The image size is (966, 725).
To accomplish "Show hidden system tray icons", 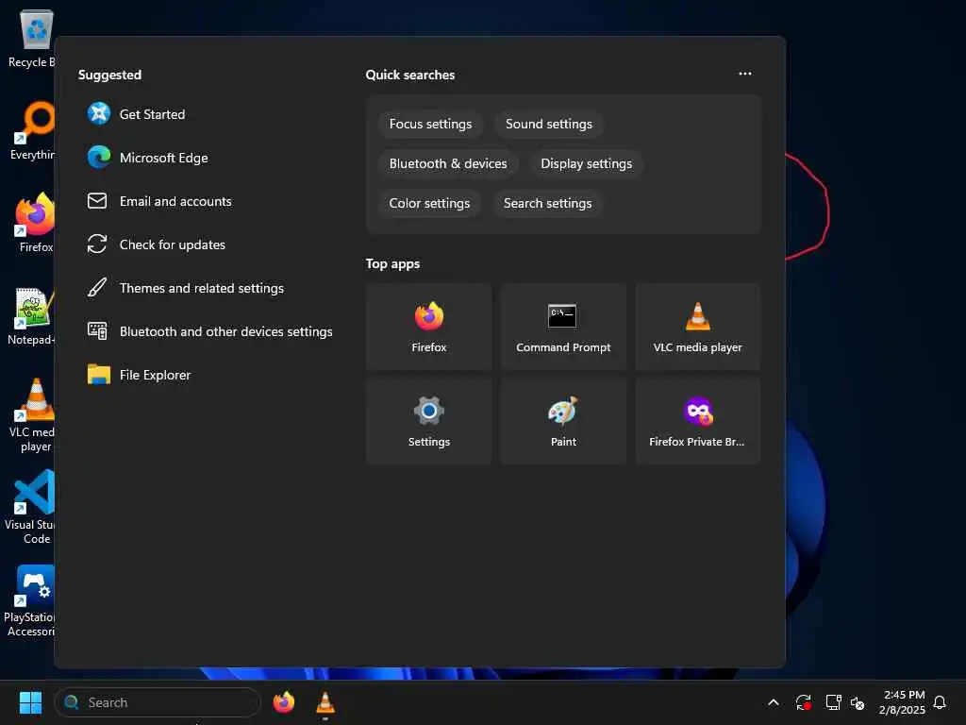I will click(x=774, y=702).
